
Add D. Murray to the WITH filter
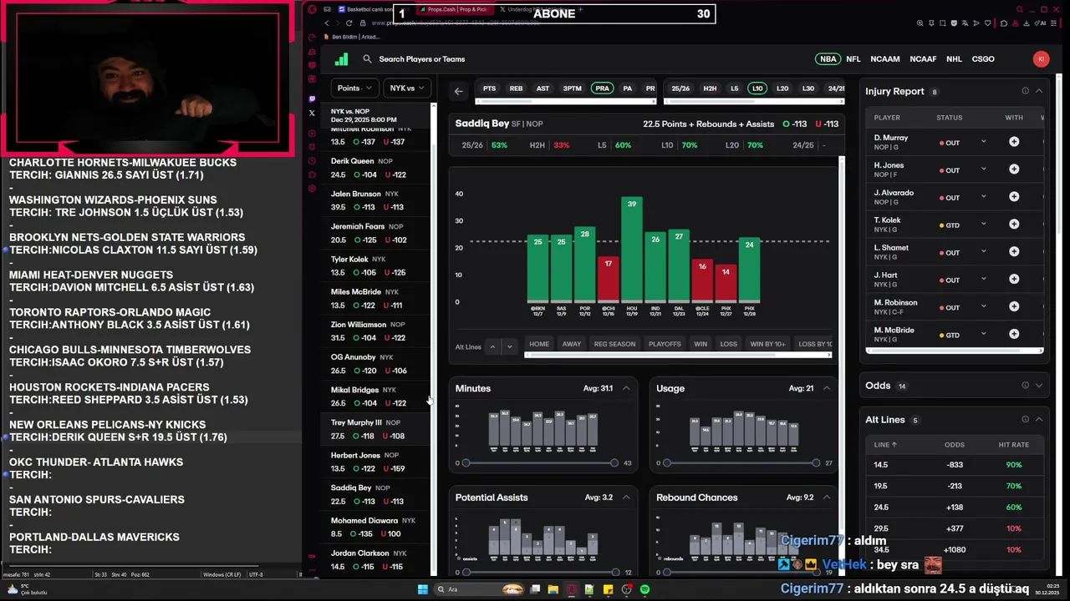pos(1014,142)
